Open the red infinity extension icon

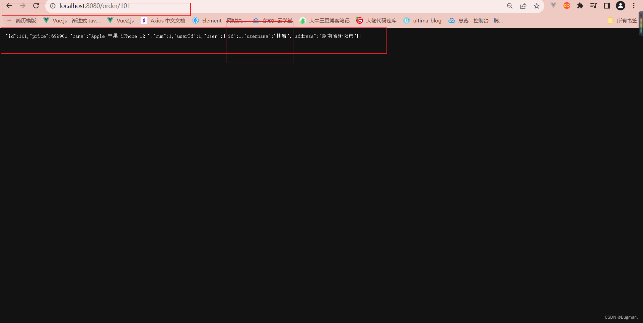567,6
